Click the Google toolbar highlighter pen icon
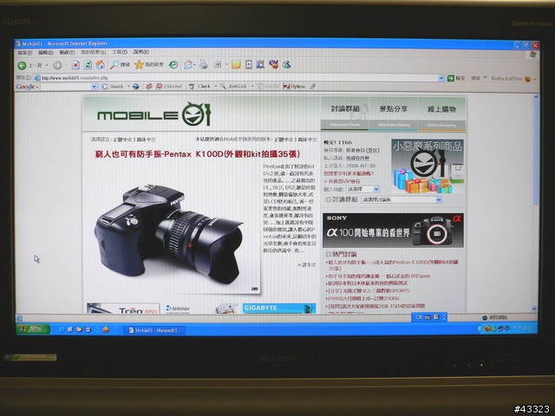Image resolution: width=555 pixels, height=416 pixels. [313, 86]
